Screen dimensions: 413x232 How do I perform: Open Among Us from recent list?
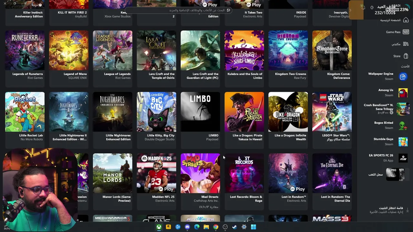pos(393,92)
